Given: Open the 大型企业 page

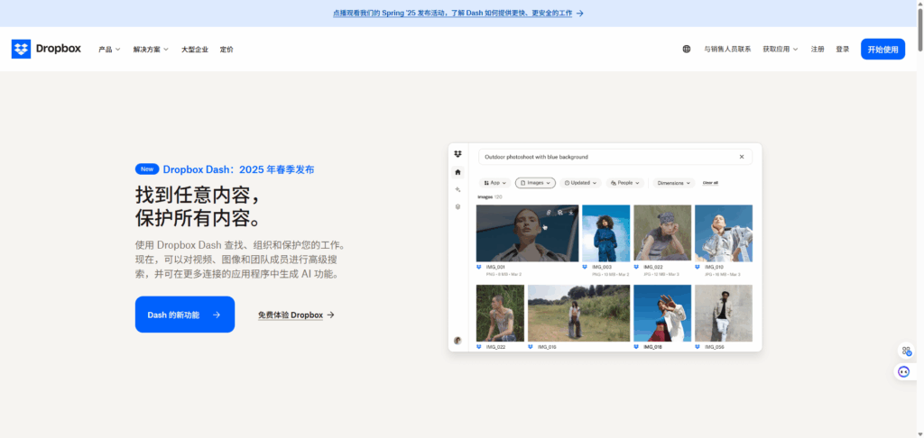Looking at the screenshot, I should (x=195, y=50).
